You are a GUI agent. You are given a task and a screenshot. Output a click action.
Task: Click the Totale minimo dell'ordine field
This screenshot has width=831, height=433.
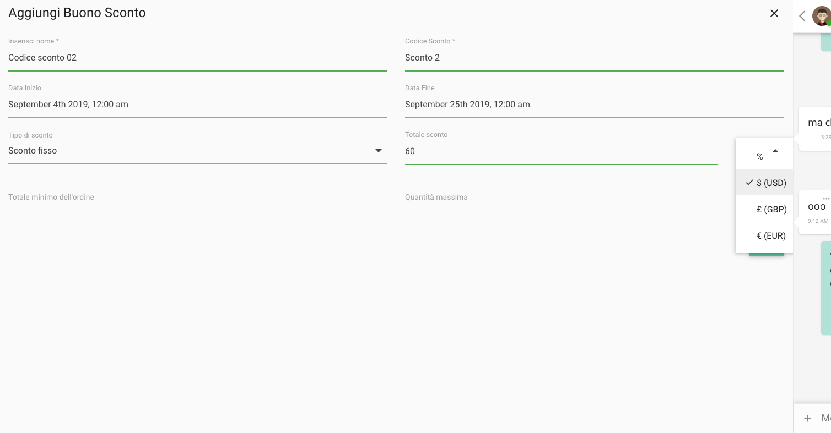[197, 198]
